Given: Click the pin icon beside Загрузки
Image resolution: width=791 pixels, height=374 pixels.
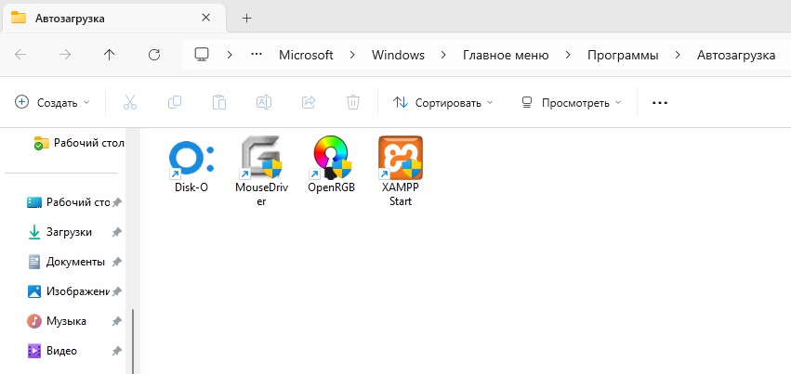Looking at the screenshot, I should point(116,232).
